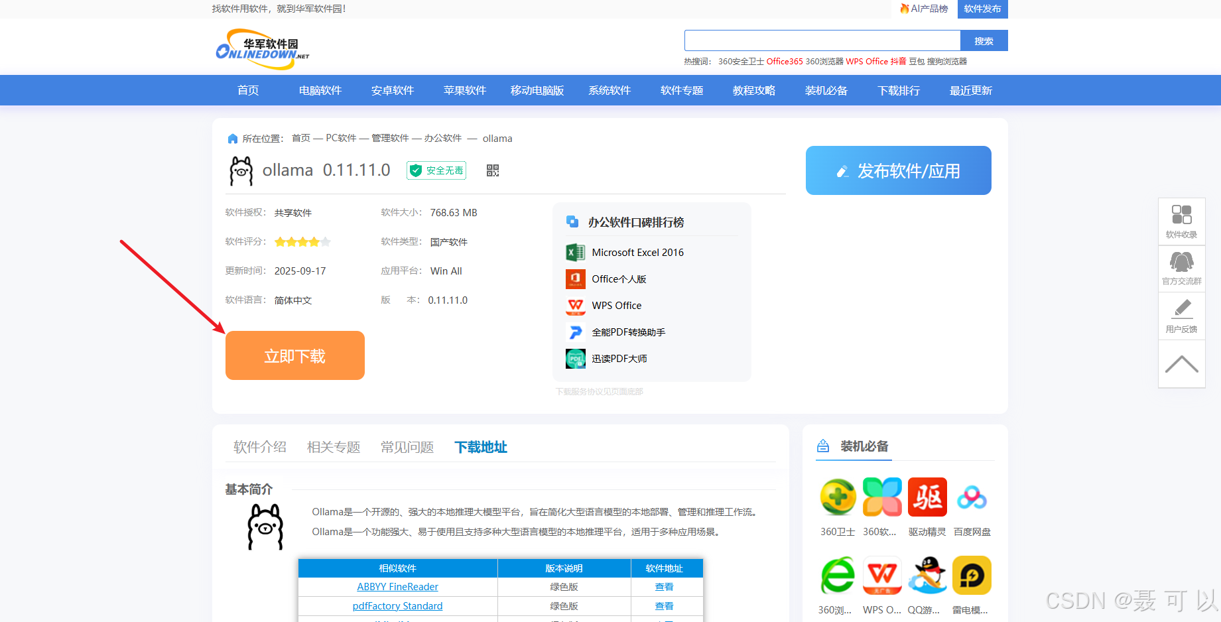Click the llama image in 基本简介
This screenshot has height=622, width=1221.
coord(265,527)
